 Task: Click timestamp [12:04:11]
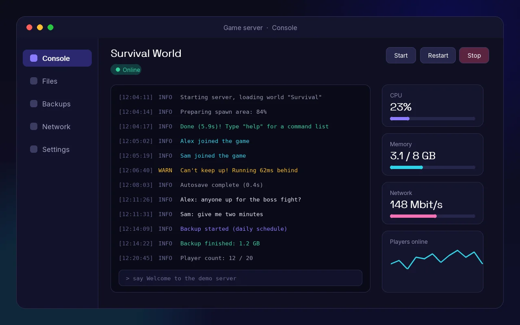[x=136, y=97]
